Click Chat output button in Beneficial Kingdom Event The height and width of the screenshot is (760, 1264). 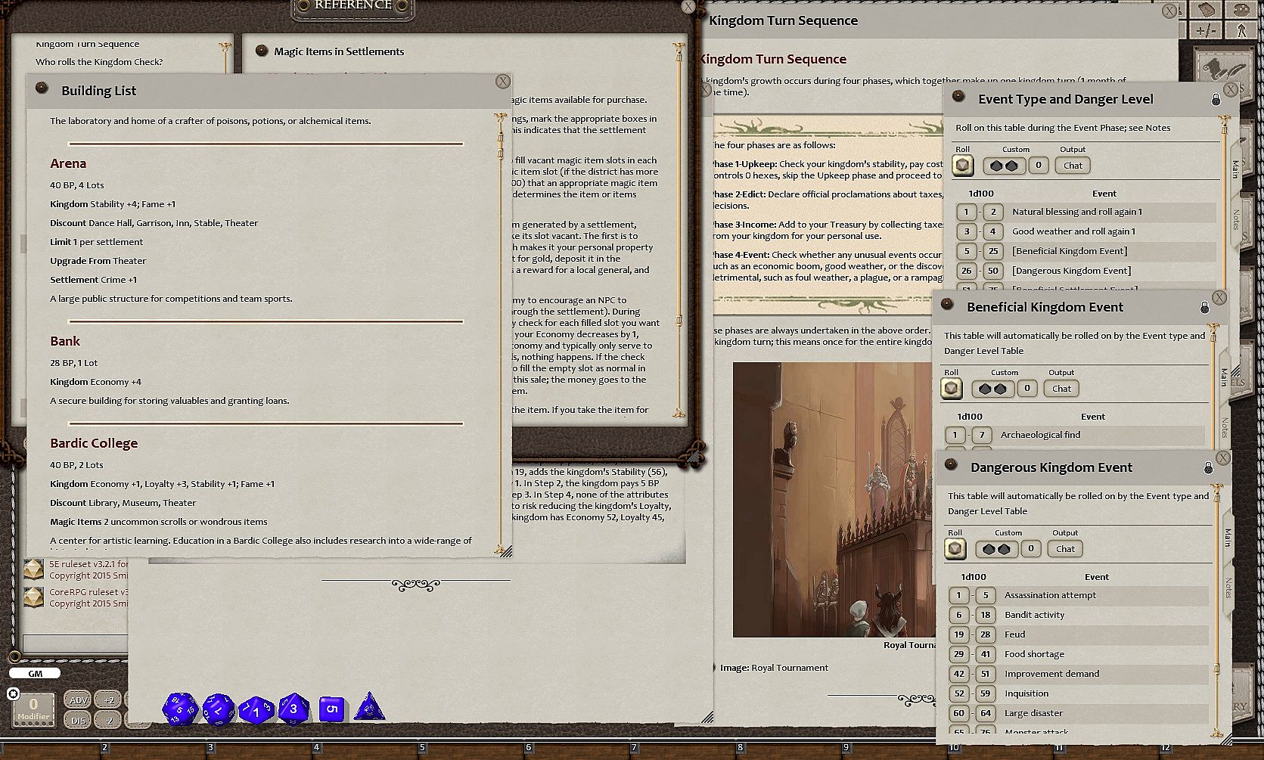click(x=1061, y=389)
